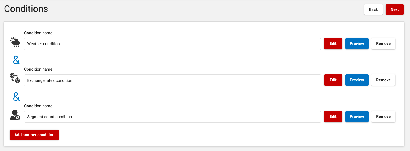This screenshot has height=151, width=410.
Task: Preview the Weather condition
Action: click(357, 44)
